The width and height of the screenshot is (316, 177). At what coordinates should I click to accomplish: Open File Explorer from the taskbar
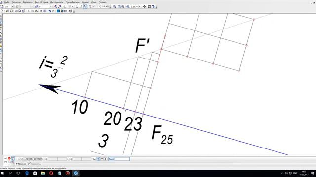[43, 173]
